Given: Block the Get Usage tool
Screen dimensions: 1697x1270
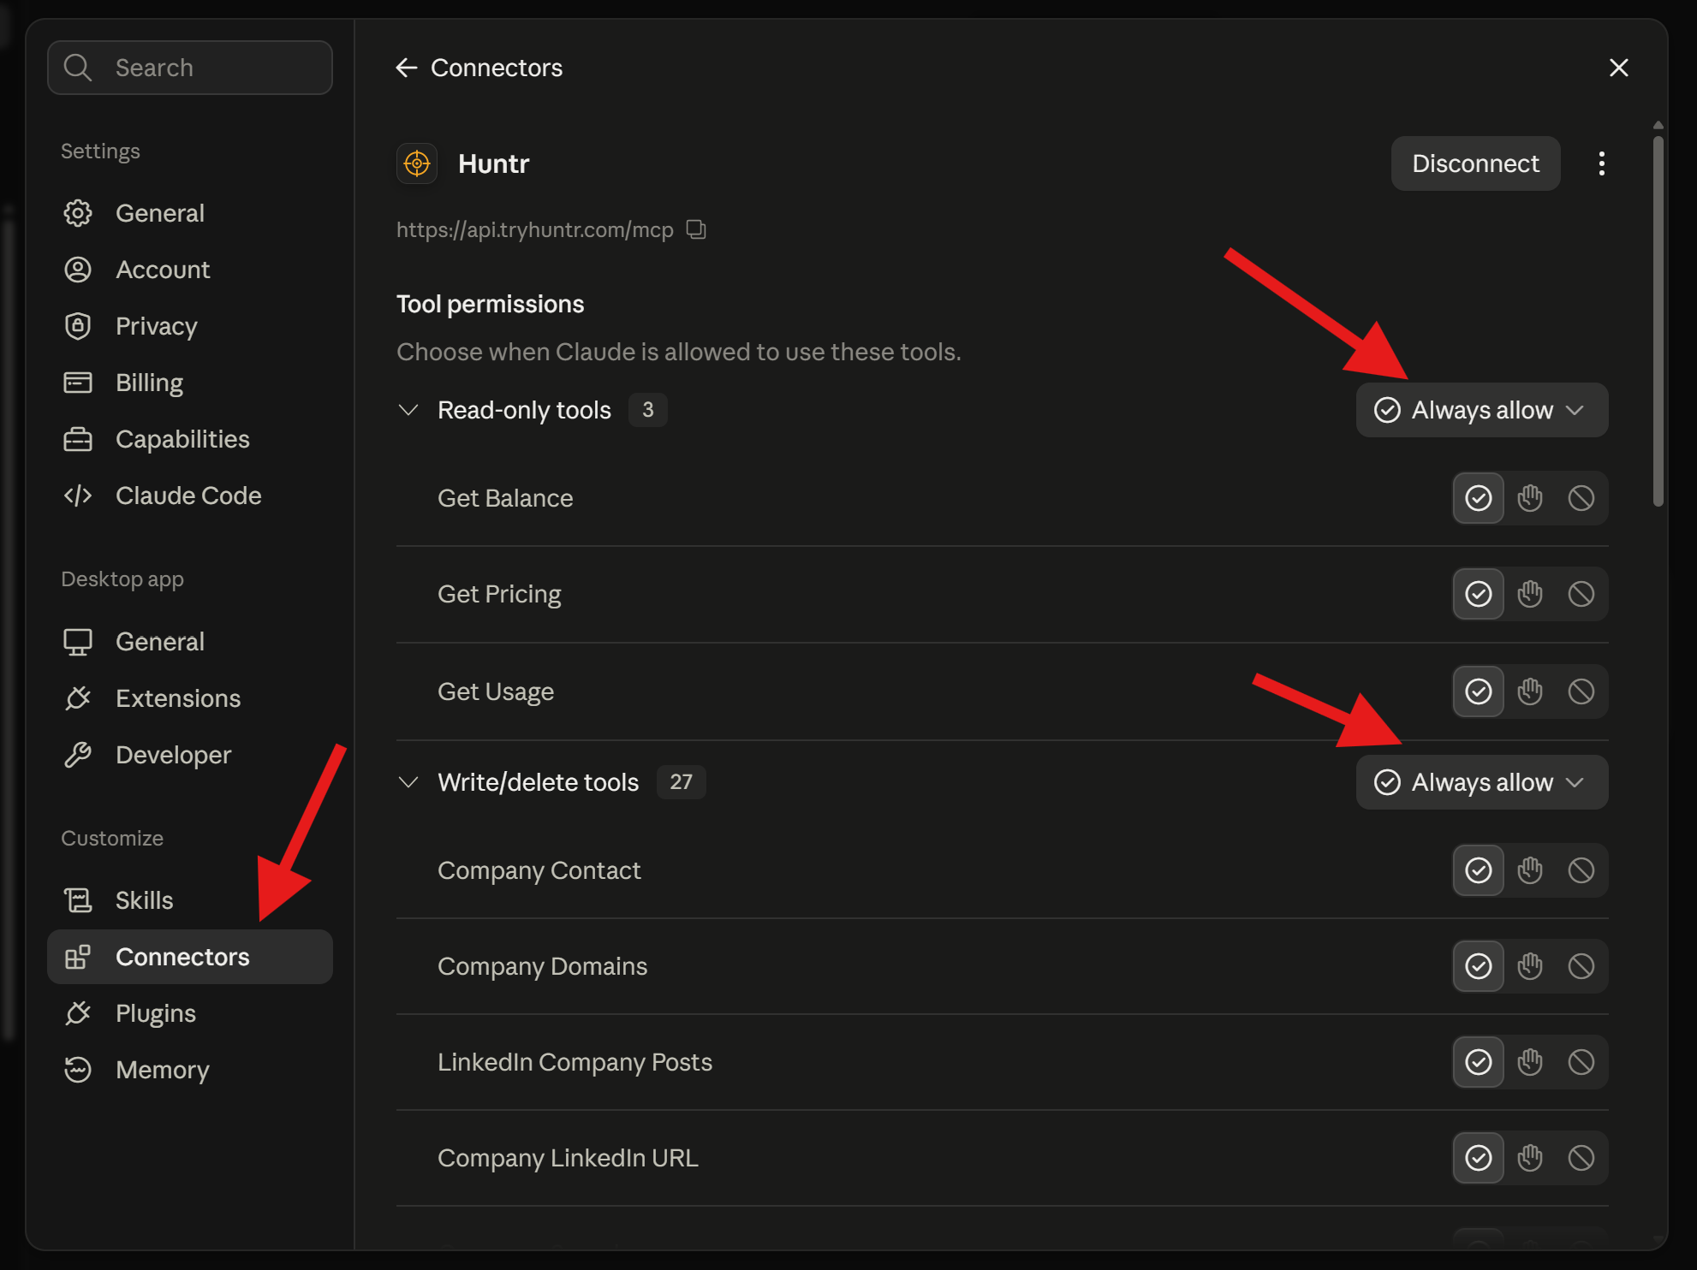Looking at the screenshot, I should pyautogui.click(x=1581, y=691).
